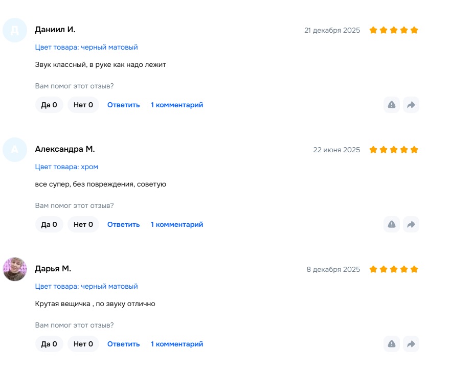Show 1 комментарий under Дарья М.'s review
This screenshot has width=450, height=373.
pyautogui.click(x=177, y=344)
